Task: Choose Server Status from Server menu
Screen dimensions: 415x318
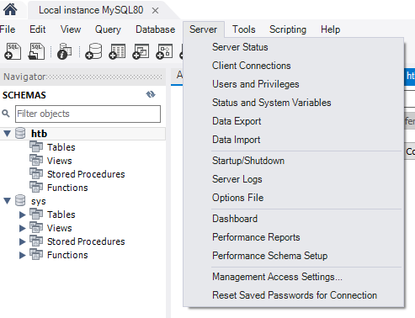Action: click(x=240, y=47)
